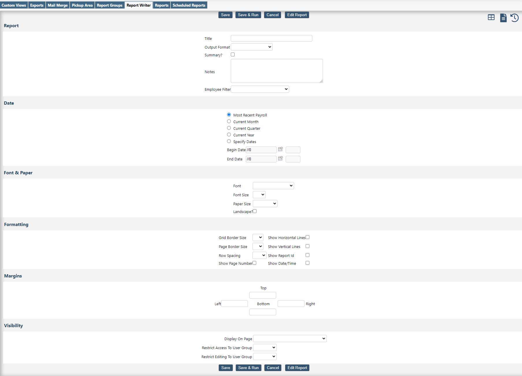The image size is (522, 376).
Task: Focus the Left margin field
Action: [x=235, y=303]
